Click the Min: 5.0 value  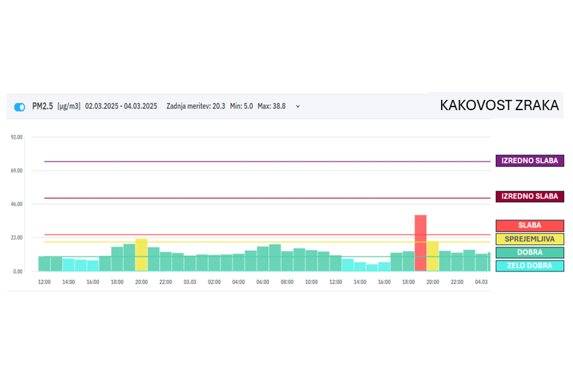(241, 107)
